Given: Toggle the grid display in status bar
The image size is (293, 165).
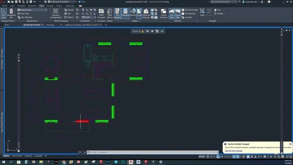Looking at the screenshot, I should tap(207, 157).
